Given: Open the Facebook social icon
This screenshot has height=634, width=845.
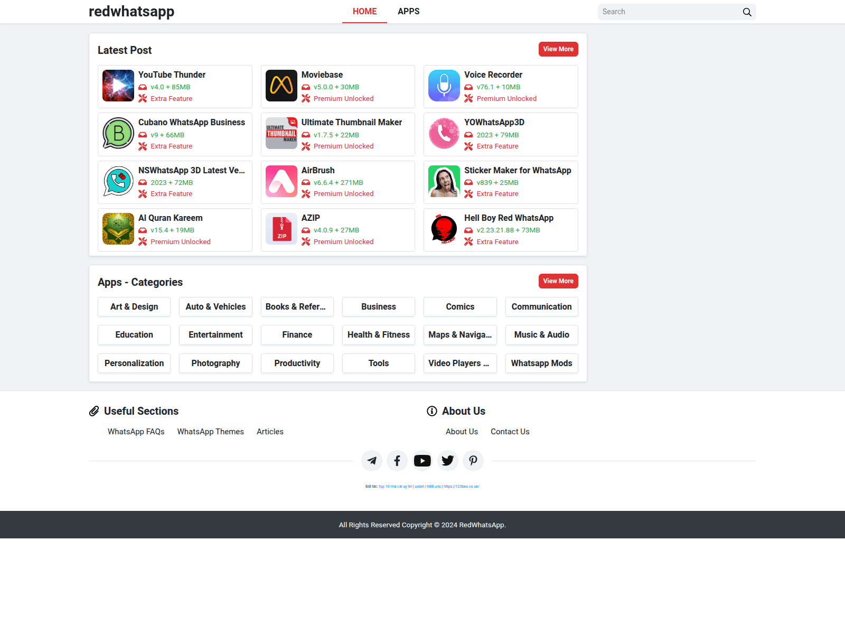Looking at the screenshot, I should 397,461.
